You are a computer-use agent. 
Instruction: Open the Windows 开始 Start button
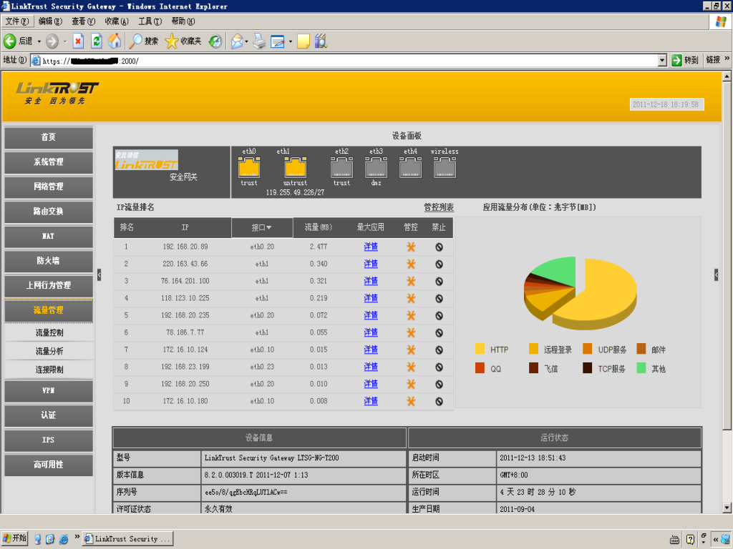pyautogui.click(x=14, y=538)
